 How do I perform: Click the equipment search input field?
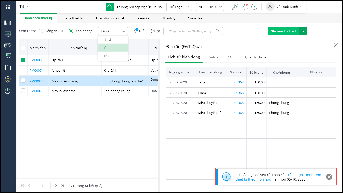pos(191,31)
